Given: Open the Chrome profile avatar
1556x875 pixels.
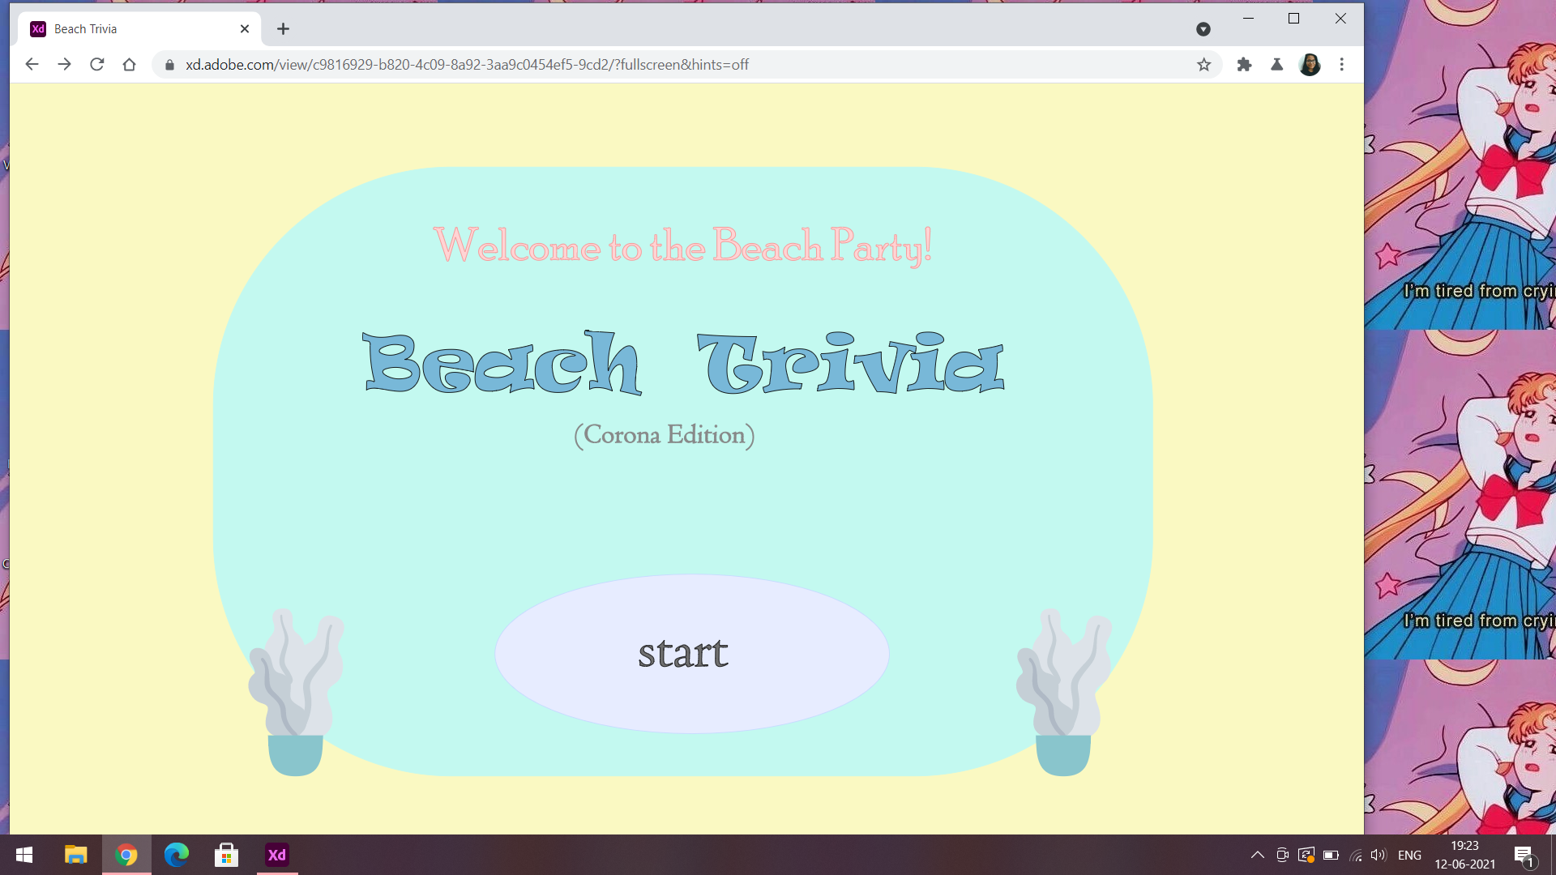Looking at the screenshot, I should pos(1310,64).
